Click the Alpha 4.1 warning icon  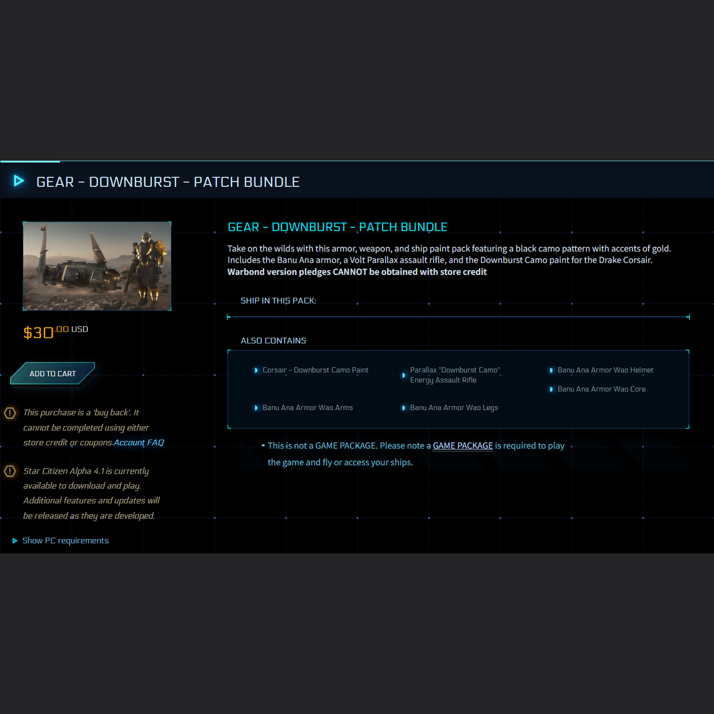tap(10, 471)
